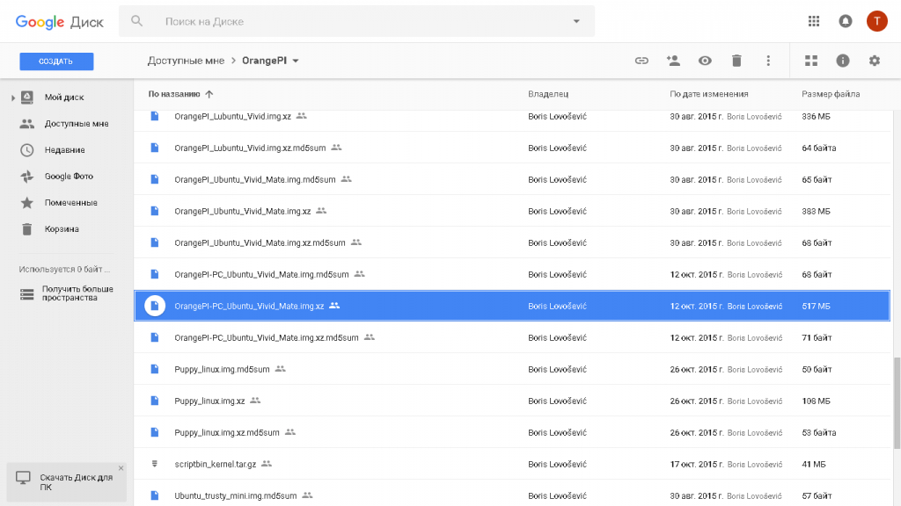This screenshot has height=506, width=901.
Task: Open the OrangePI folder dropdown
Action: [296, 61]
